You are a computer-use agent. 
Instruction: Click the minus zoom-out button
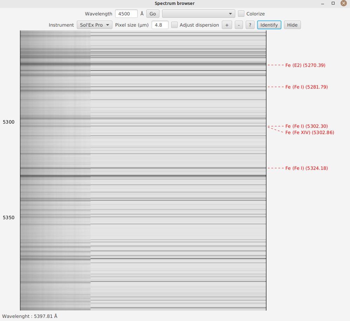point(239,25)
